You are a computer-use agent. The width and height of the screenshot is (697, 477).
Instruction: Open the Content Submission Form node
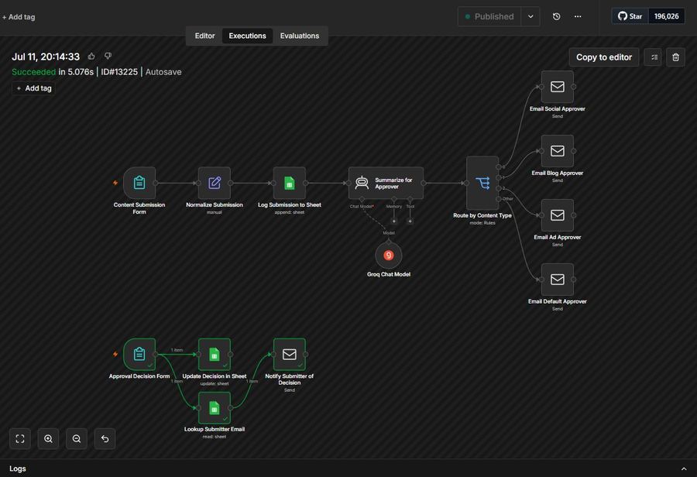[139, 183]
